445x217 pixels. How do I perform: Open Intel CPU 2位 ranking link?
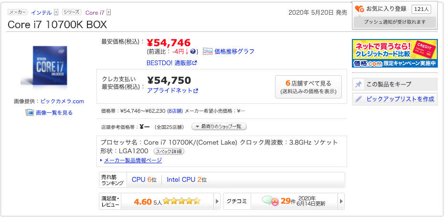click(x=187, y=180)
